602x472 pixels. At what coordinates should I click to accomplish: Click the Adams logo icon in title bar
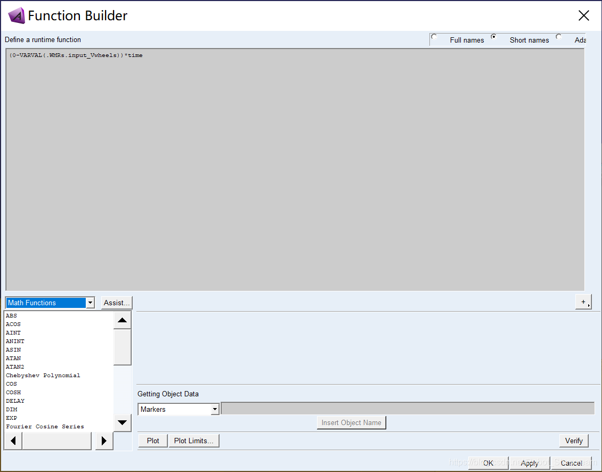click(x=16, y=16)
